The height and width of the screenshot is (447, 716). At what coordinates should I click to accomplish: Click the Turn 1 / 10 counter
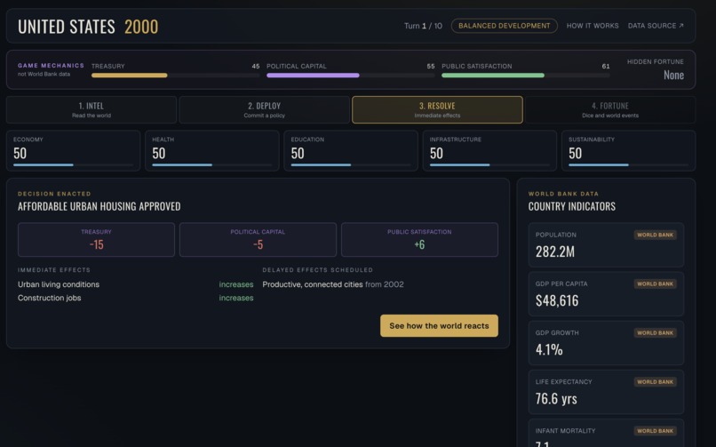click(423, 26)
